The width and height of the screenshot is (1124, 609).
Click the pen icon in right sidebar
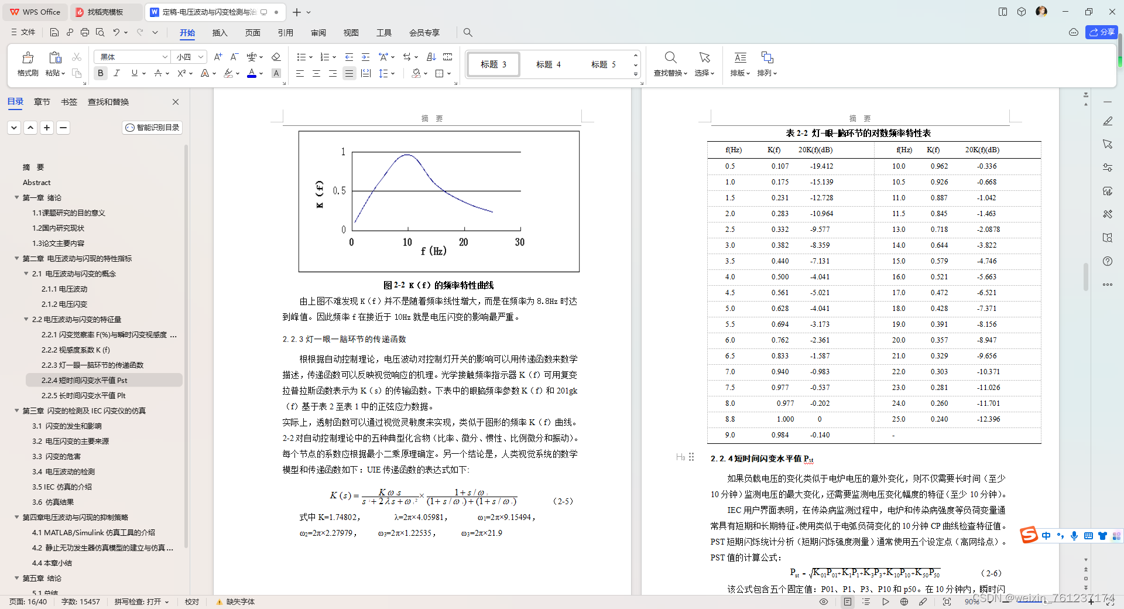(1108, 121)
